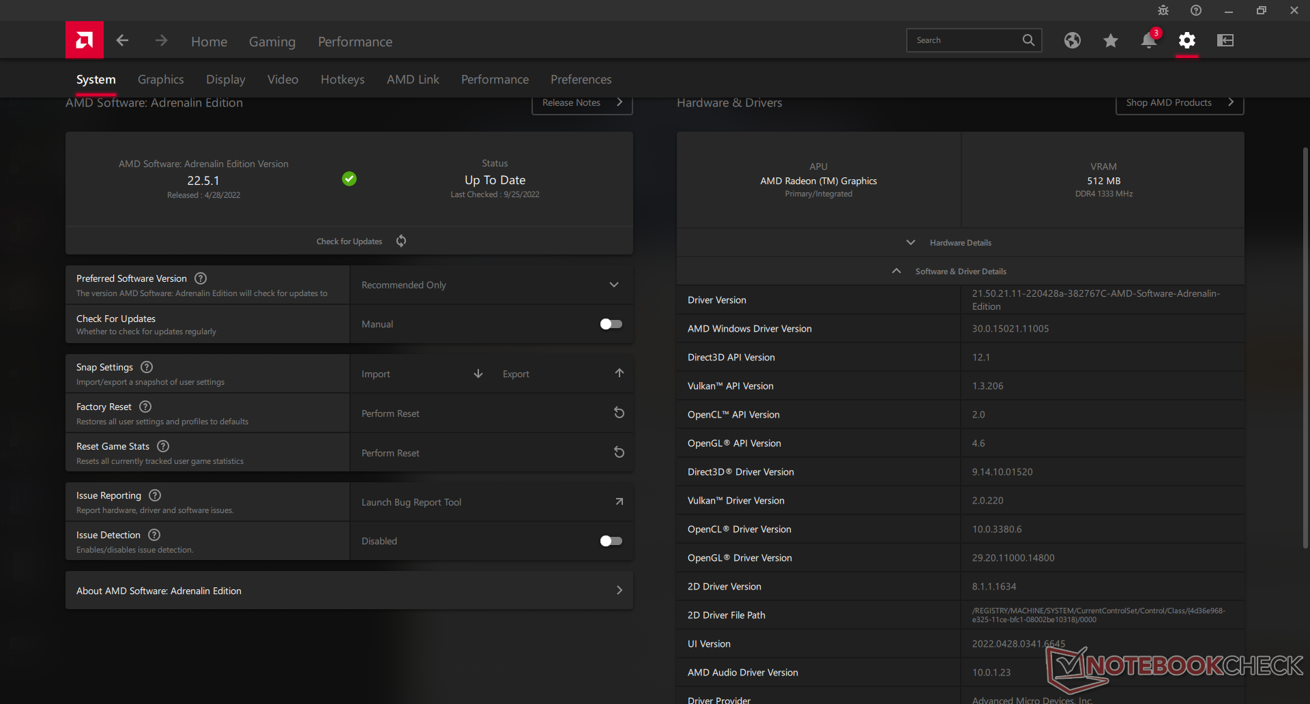Click the 2D Driver File Path value
1310x704 pixels.
point(1098,615)
